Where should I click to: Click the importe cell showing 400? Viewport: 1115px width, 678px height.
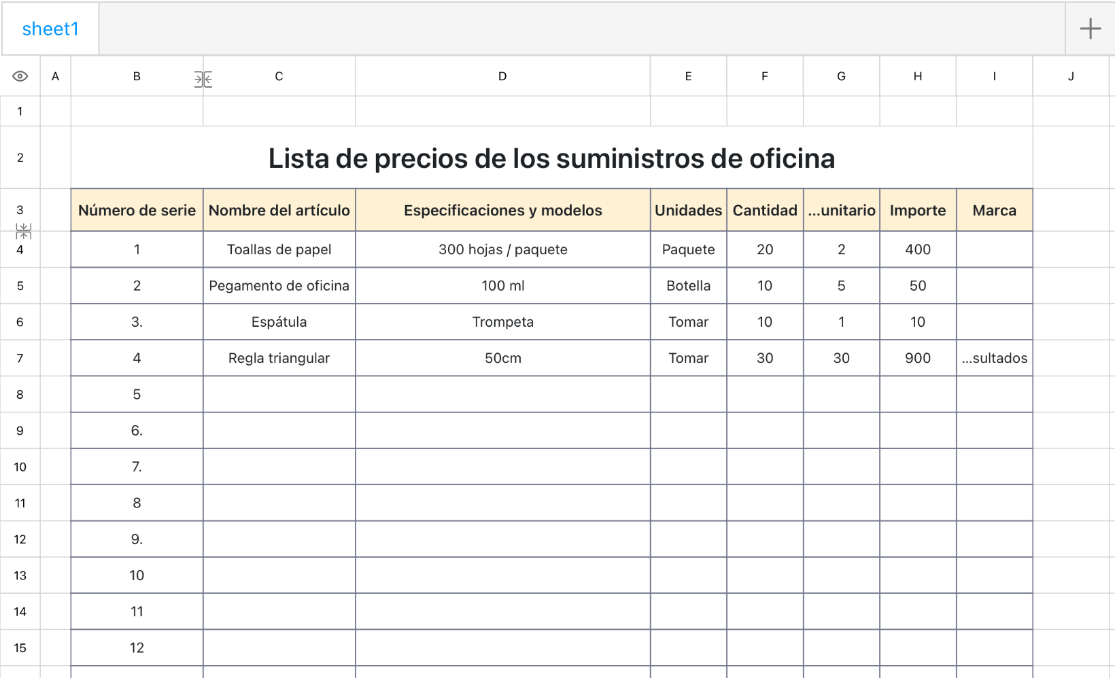(918, 249)
